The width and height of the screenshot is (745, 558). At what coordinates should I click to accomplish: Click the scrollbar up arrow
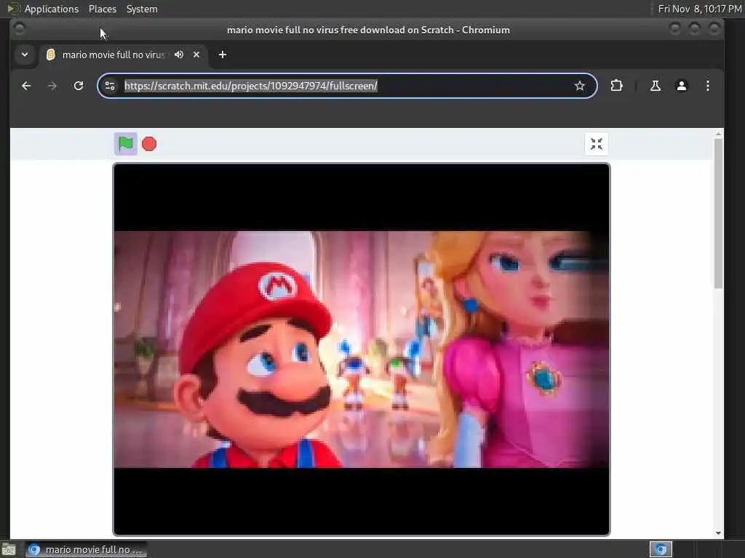(x=718, y=134)
